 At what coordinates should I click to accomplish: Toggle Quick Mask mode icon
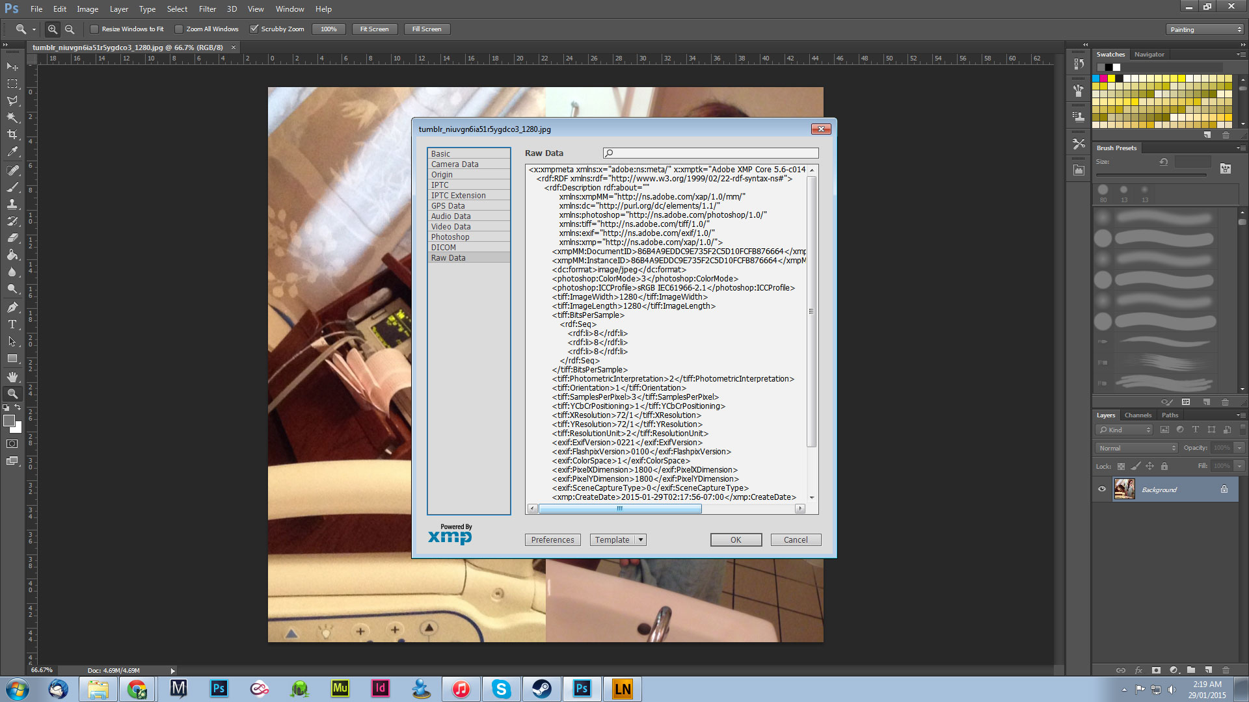pyautogui.click(x=12, y=444)
